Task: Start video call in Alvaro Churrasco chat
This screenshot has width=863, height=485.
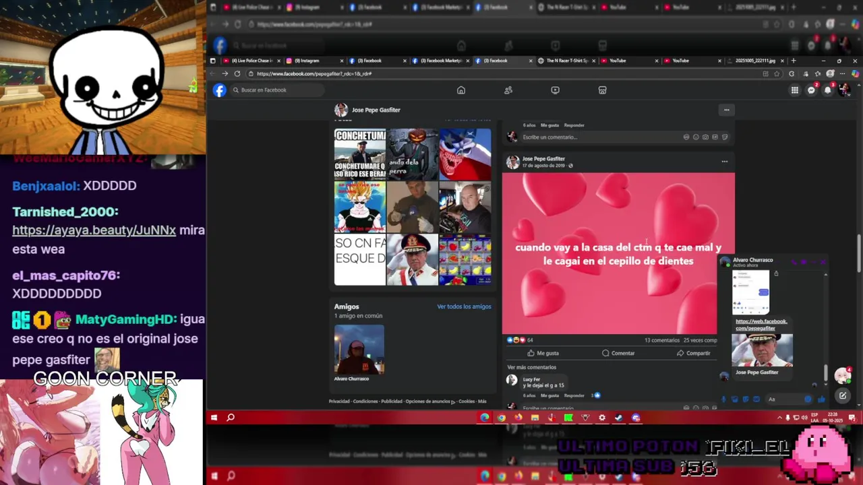Action: click(x=804, y=262)
